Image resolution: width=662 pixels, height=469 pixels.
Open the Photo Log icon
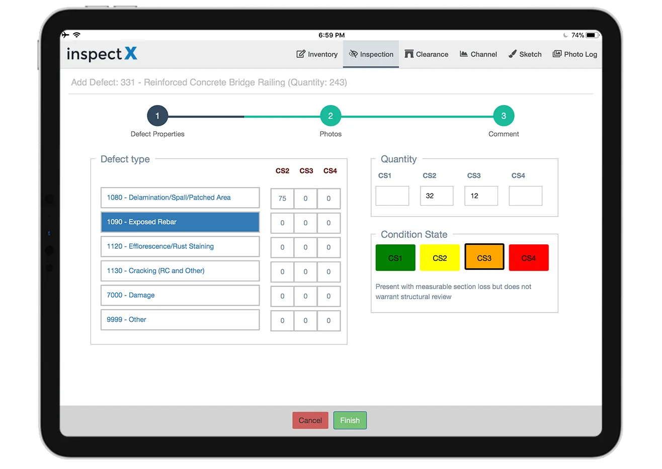click(x=557, y=54)
